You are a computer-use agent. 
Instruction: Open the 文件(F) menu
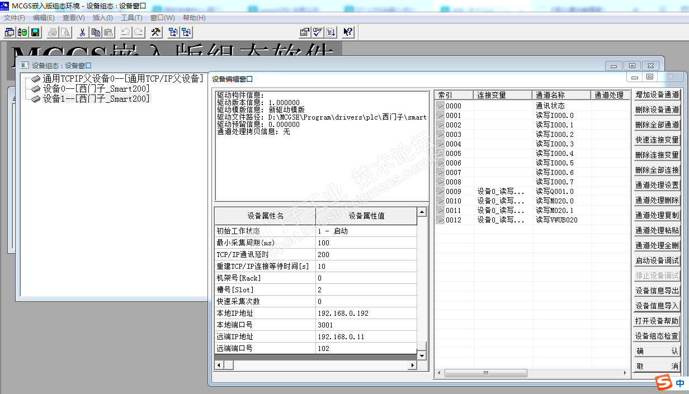coord(15,18)
